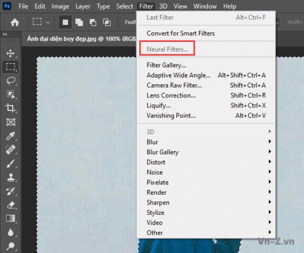
Task: Choose Adaptive Wide Angle filter
Action: (206, 75)
